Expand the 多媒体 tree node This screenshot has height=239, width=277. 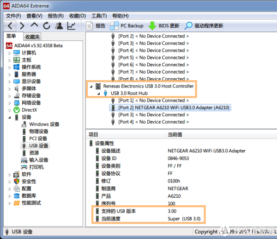coord(10,89)
